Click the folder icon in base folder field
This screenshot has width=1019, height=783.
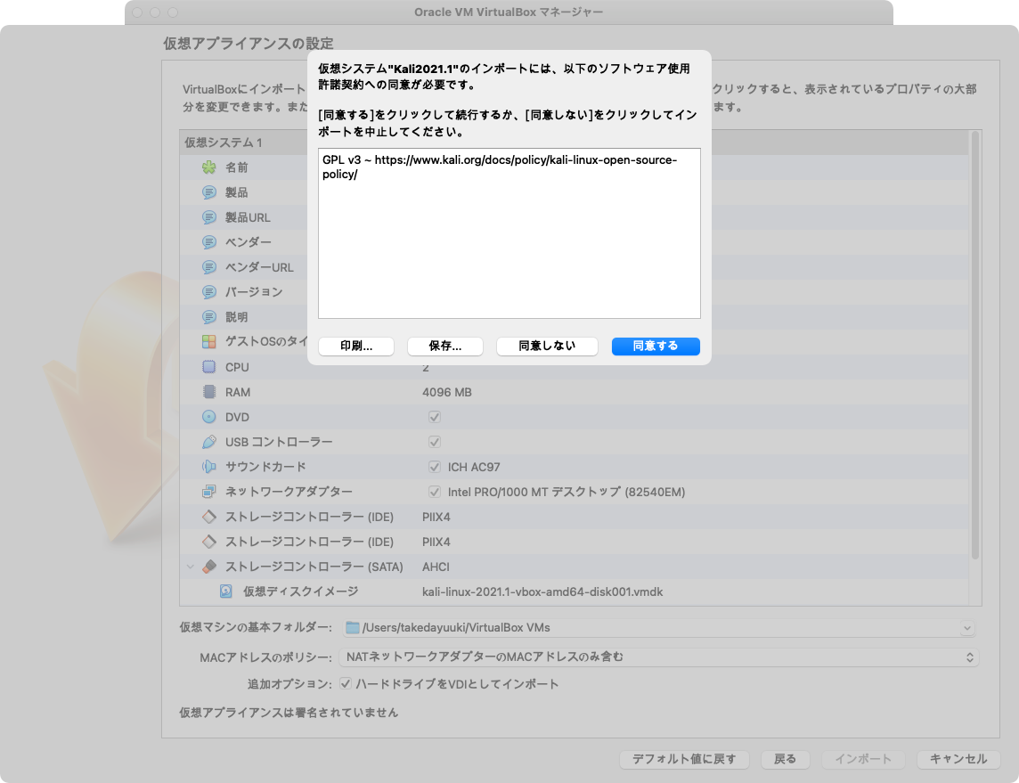click(x=352, y=628)
